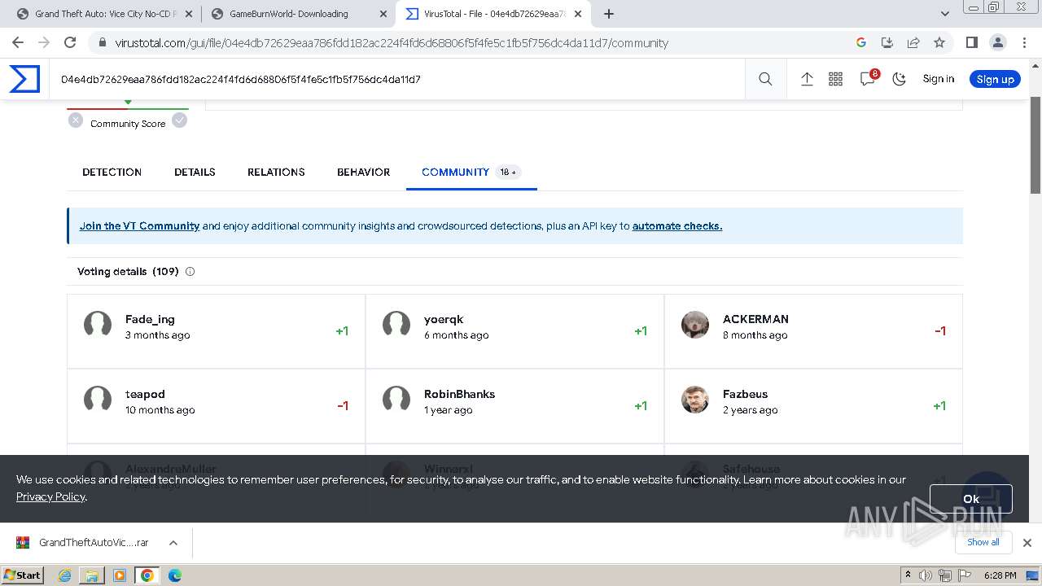1042x586 pixels.
Task: Bookmark this page with star icon
Action: (939, 43)
